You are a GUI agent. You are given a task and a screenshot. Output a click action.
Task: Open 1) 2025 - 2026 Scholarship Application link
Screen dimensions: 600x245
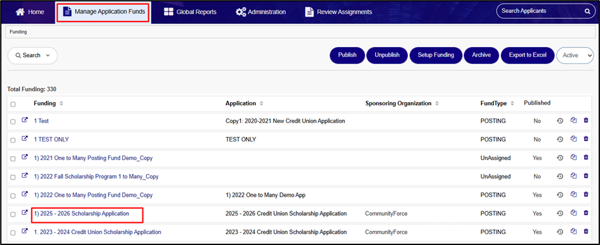[x=81, y=214]
